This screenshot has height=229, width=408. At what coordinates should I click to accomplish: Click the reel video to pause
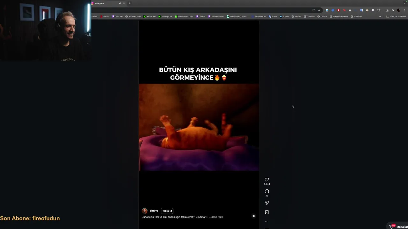point(199,127)
